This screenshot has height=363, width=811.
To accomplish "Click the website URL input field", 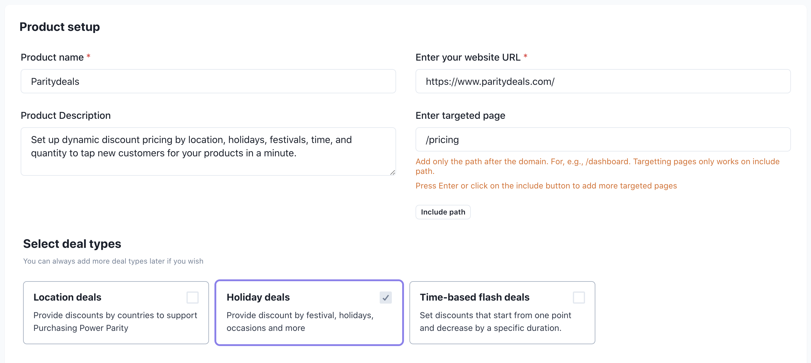I will (603, 81).
